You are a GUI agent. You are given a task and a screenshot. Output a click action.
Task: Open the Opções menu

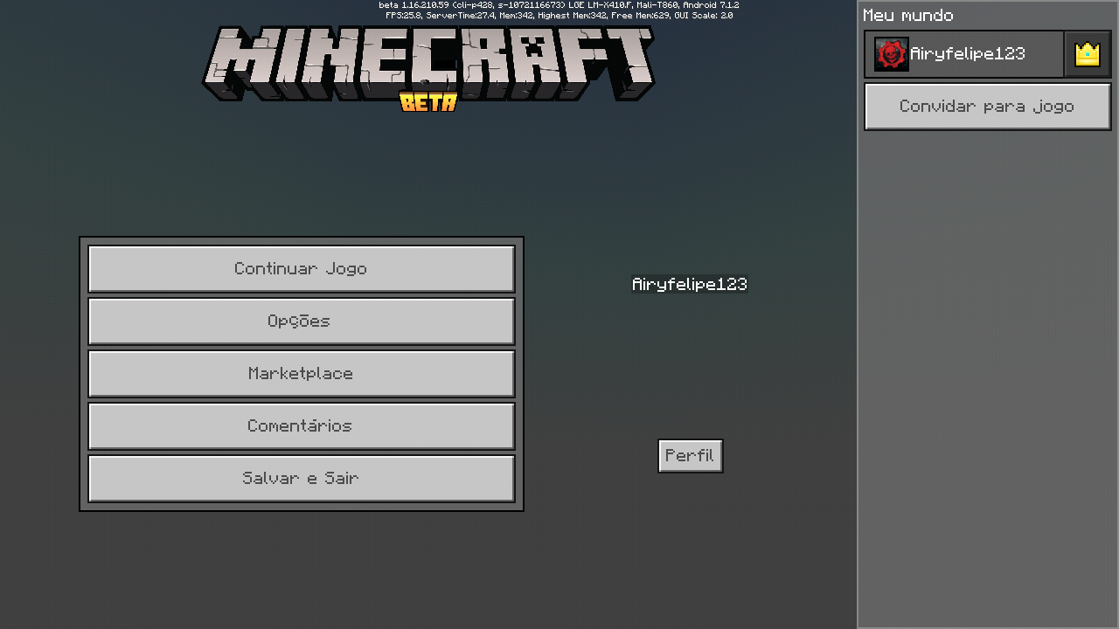302,321
